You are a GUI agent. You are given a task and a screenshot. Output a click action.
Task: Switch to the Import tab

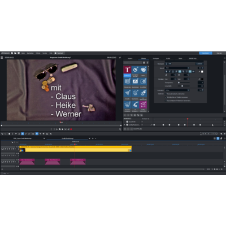130,58
